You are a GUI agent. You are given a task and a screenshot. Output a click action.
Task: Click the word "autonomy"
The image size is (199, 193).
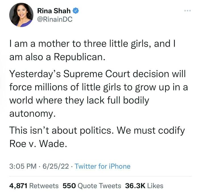click(x=31, y=114)
